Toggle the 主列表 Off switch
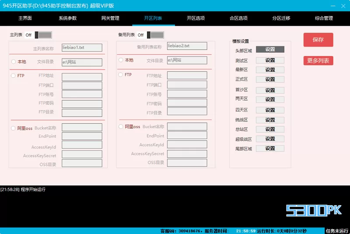 tap(43, 35)
